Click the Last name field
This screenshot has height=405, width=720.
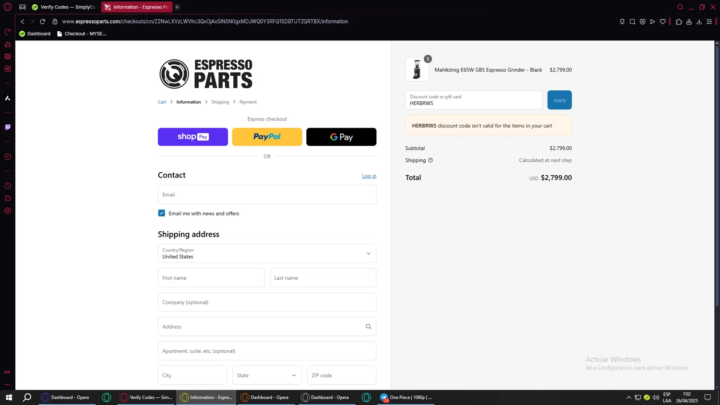click(323, 278)
